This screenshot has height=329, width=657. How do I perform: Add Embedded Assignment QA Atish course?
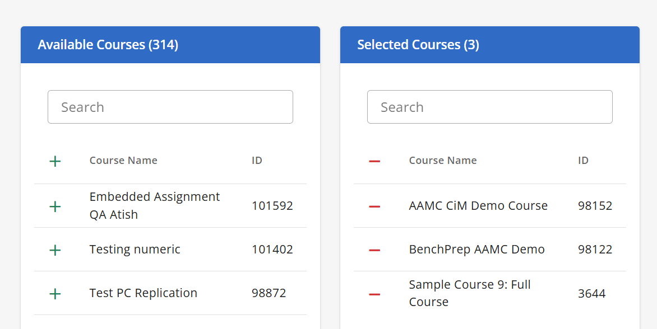pos(55,206)
